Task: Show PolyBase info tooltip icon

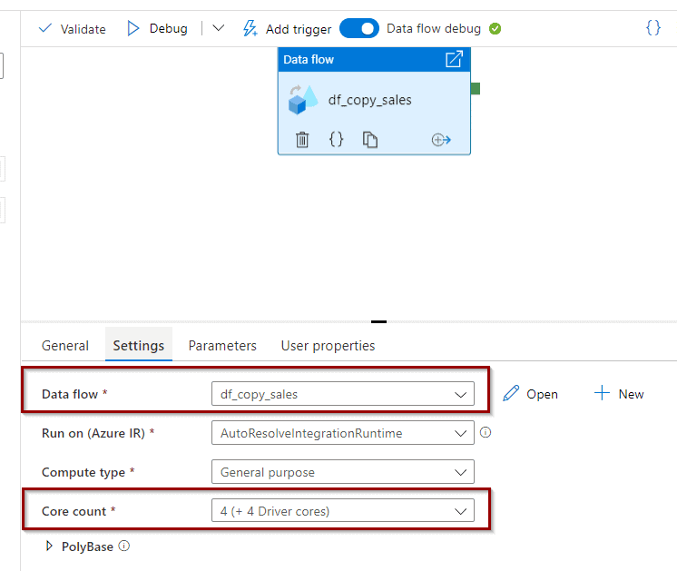Action: click(124, 546)
